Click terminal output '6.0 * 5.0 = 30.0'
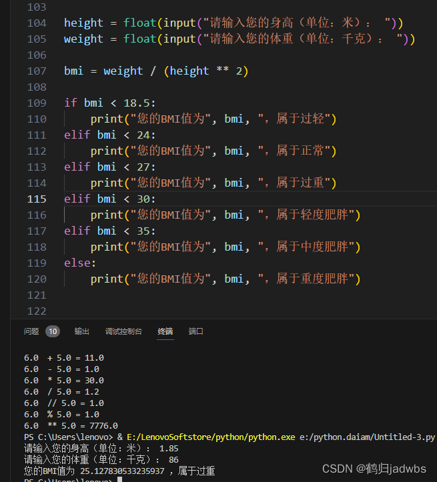437x482 pixels. 64,381
